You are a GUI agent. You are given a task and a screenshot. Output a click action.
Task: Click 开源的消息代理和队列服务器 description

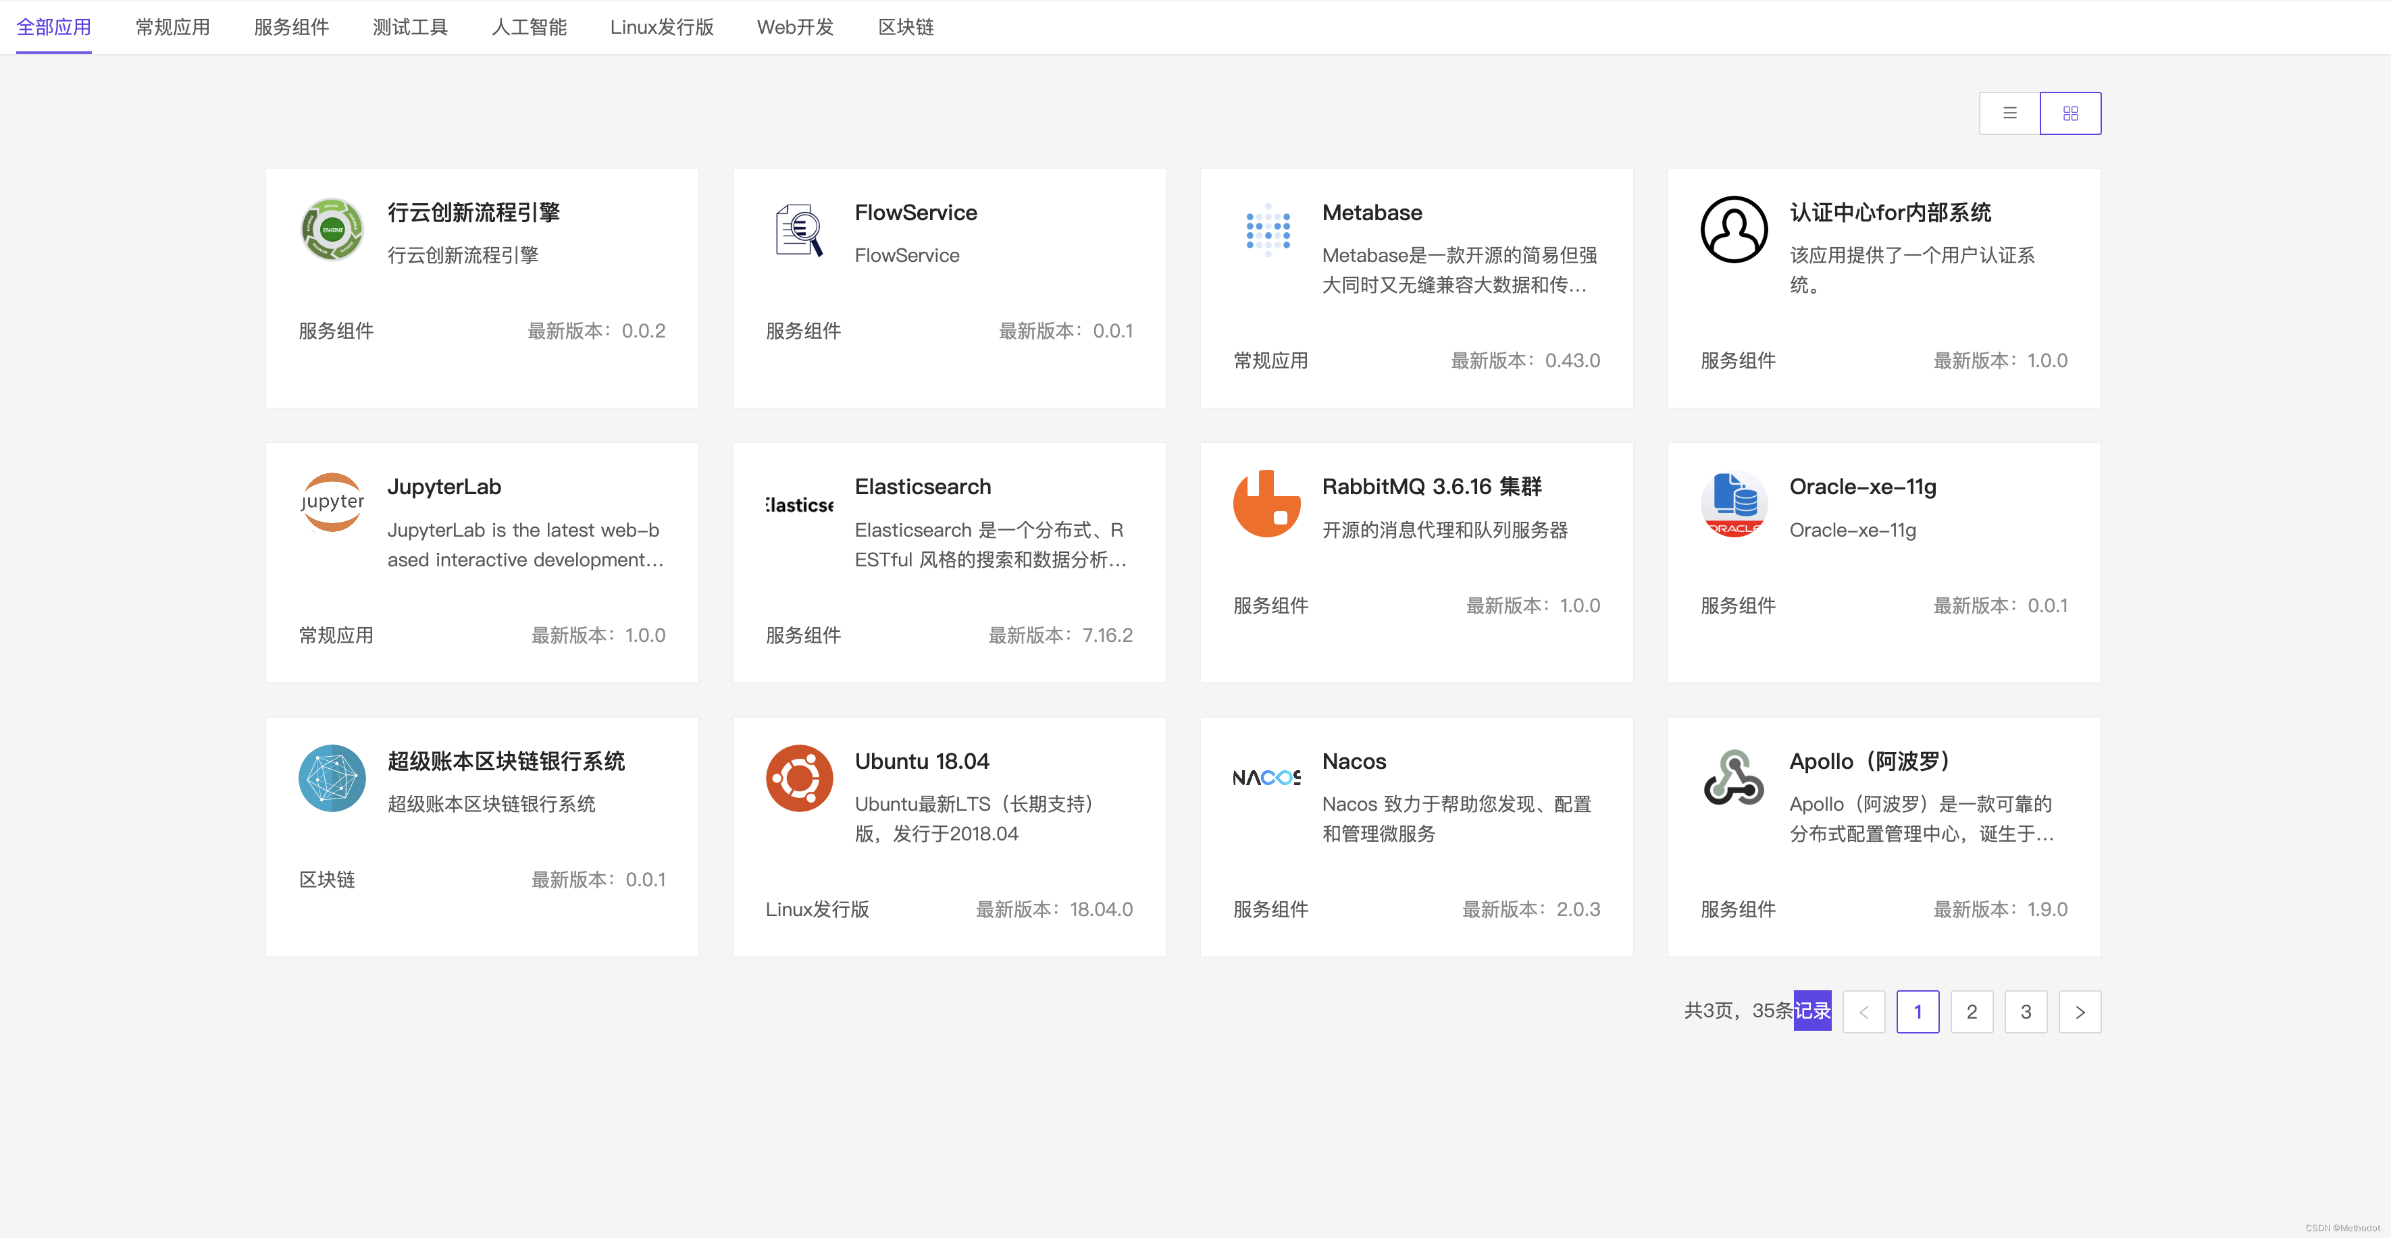point(1444,529)
